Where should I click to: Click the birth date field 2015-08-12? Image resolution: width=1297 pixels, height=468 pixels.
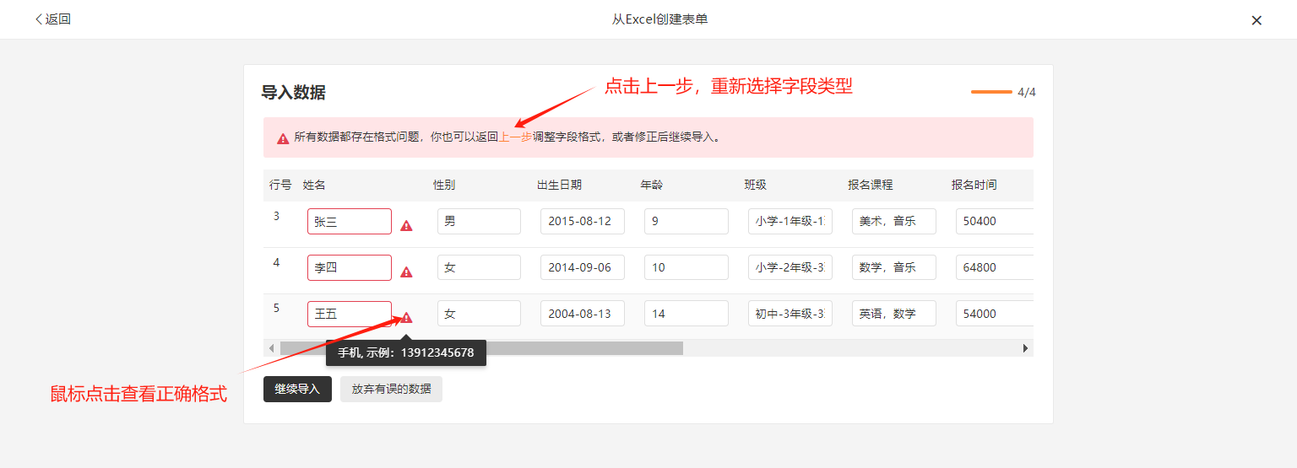[583, 222]
